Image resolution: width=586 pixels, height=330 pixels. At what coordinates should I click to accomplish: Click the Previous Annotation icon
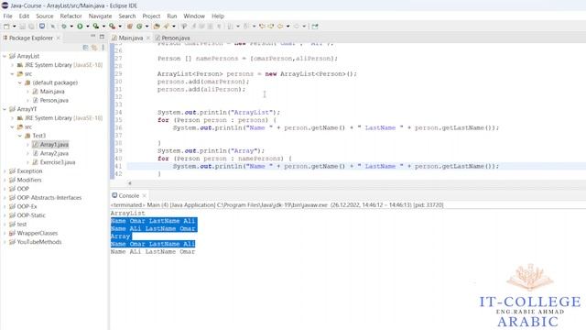pyautogui.click(x=246, y=27)
